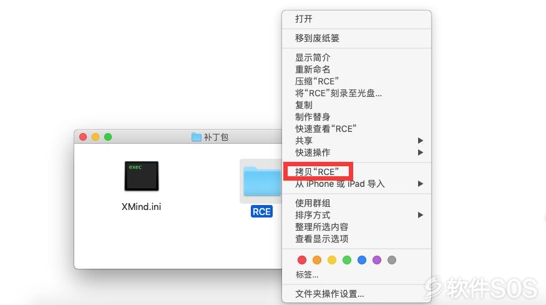
Task: Choose 移到废纸篓 in the context menu
Action: tap(356, 38)
